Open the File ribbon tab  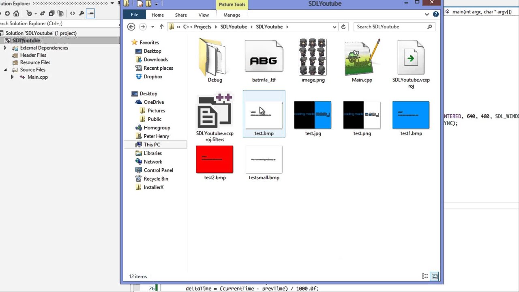pyautogui.click(x=134, y=15)
